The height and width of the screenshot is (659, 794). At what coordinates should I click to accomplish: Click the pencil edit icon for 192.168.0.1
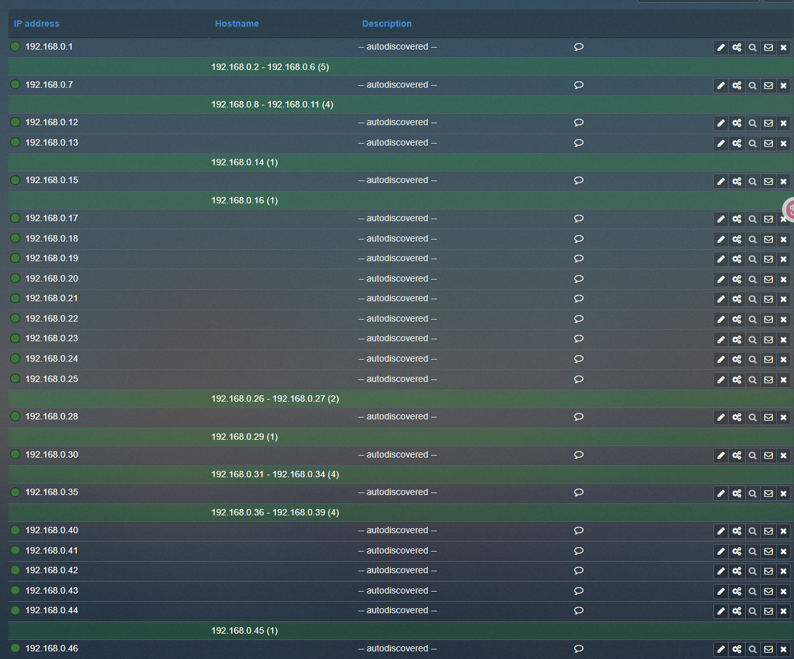pyautogui.click(x=721, y=48)
